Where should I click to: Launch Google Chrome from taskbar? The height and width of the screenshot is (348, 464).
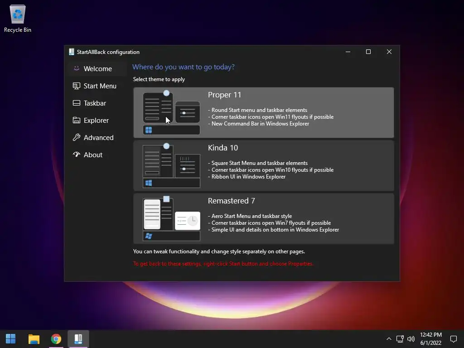coord(56,339)
